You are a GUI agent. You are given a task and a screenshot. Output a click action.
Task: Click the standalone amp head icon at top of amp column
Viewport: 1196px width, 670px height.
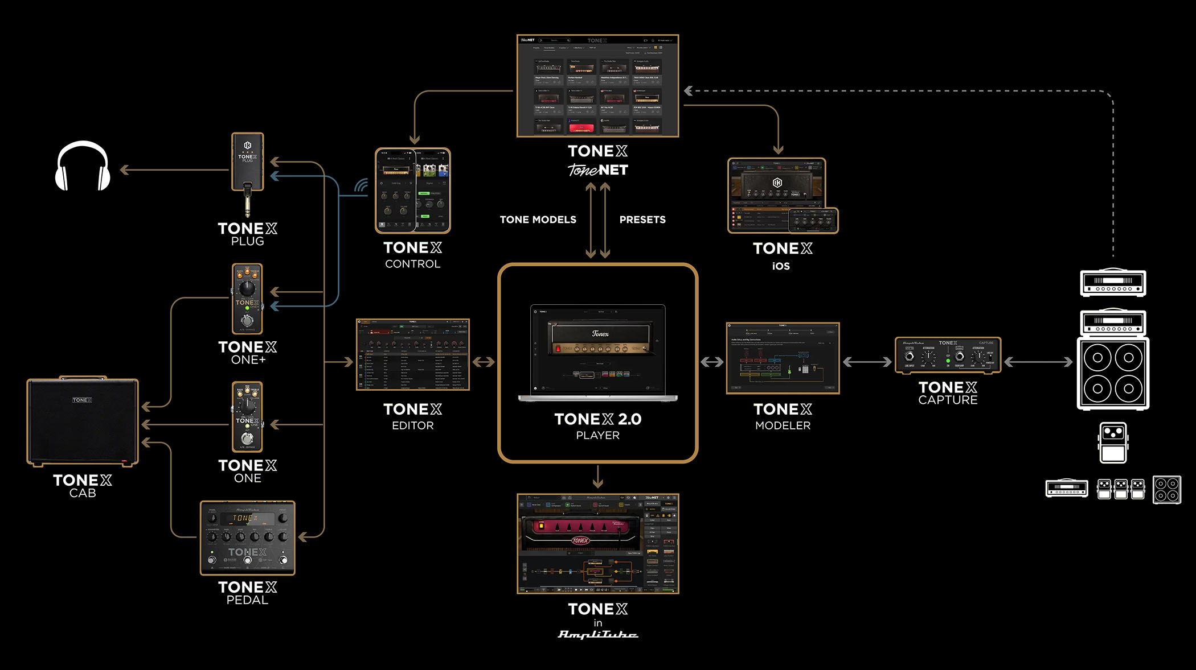point(1113,282)
